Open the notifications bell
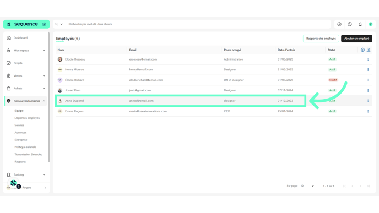The height and width of the screenshot is (213, 379). click(x=360, y=24)
